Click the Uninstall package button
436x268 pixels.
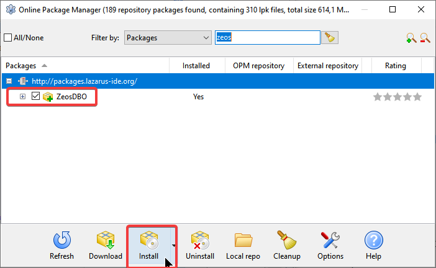click(200, 246)
